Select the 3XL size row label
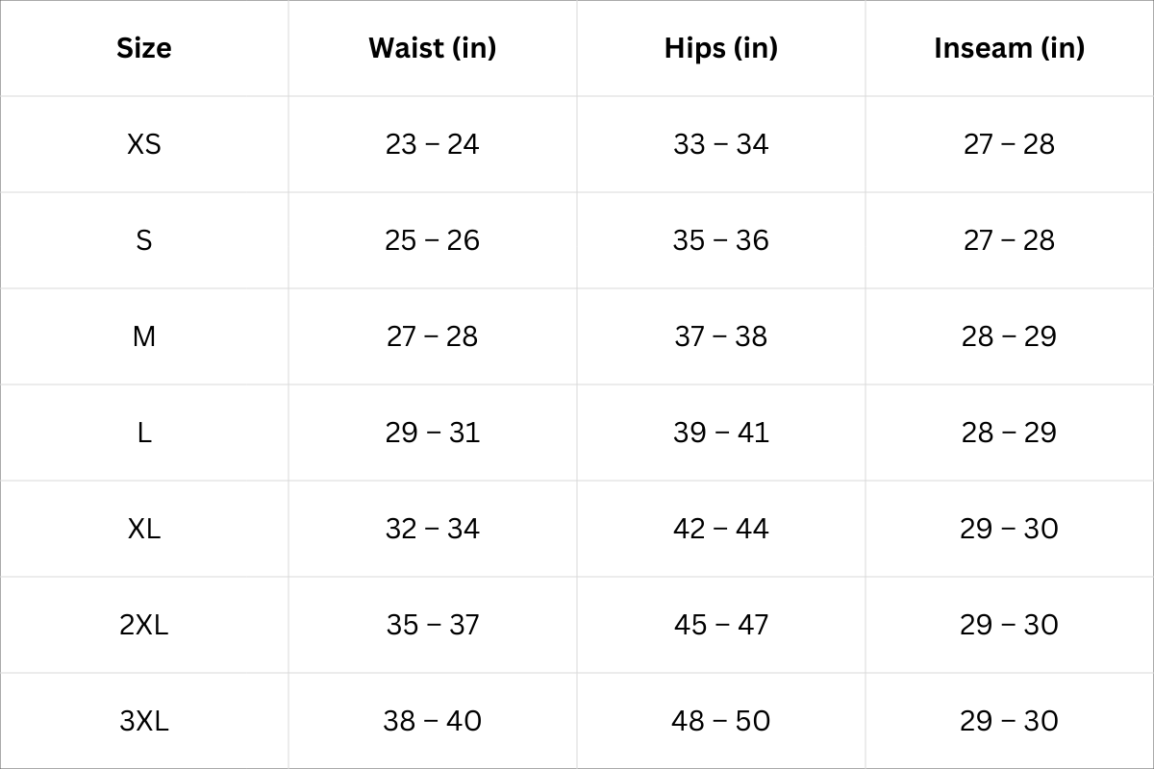 click(x=144, y=721)
